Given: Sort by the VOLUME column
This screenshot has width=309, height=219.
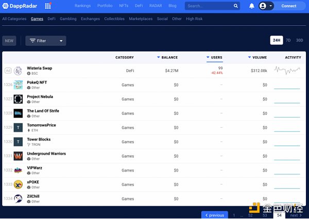Looking at the screenshot, I should click(257, 57).
